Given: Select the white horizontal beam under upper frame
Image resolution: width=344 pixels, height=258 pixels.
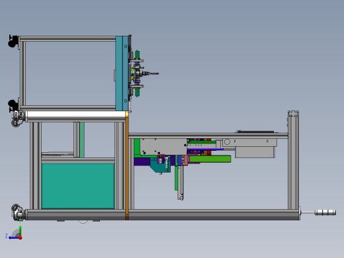Looking at the screenshot, I should coord(76,114).
